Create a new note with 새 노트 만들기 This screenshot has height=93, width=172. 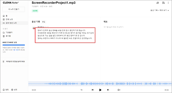(x=14, y=9)
